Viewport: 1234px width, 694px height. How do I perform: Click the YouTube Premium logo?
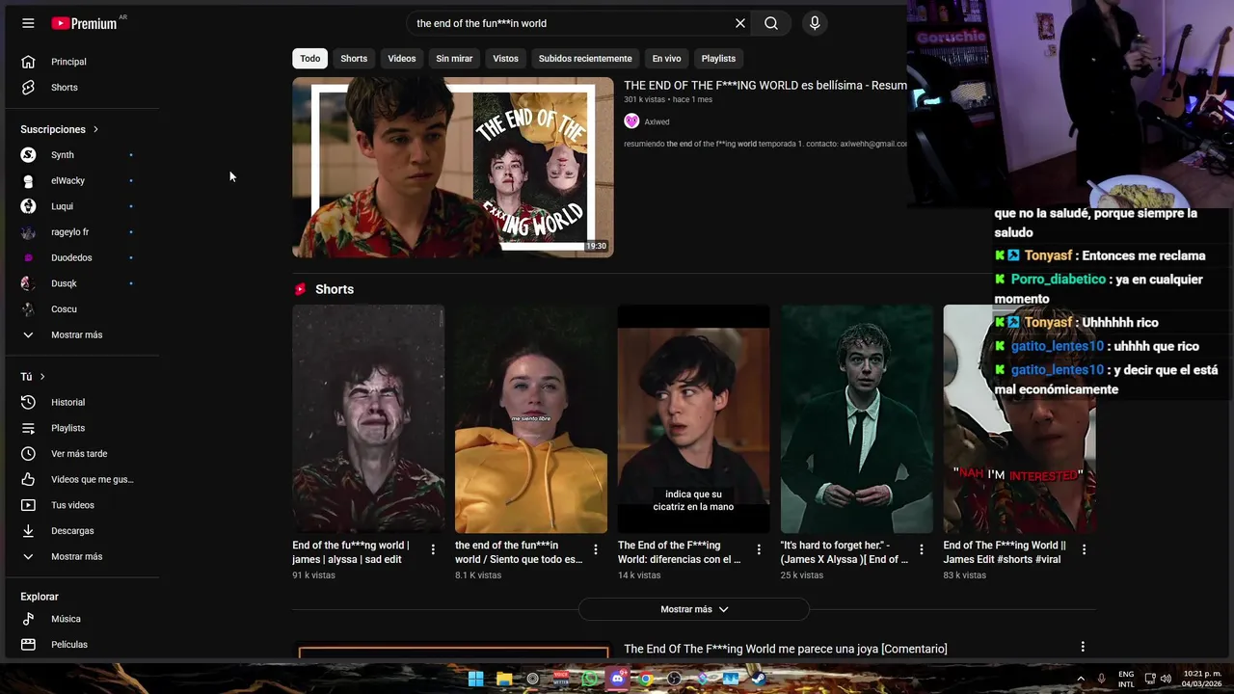pos(85,23)
